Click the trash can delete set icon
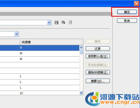Viewport: 140px width, 108px height. tap(70, 22)
